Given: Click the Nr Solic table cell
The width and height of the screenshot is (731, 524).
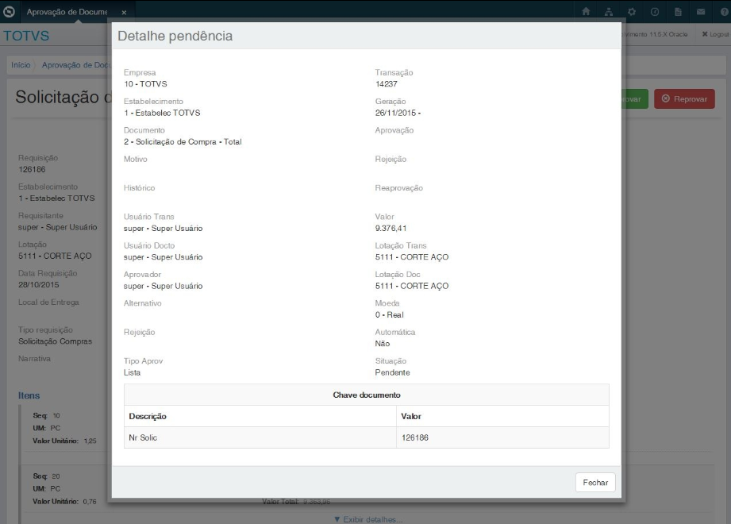Looking at the screenshot, I should (x=260, y=437).
